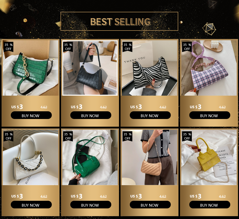
Task: Click 35% OFF badge on zebra bag
Action: [x=127, y=47]
